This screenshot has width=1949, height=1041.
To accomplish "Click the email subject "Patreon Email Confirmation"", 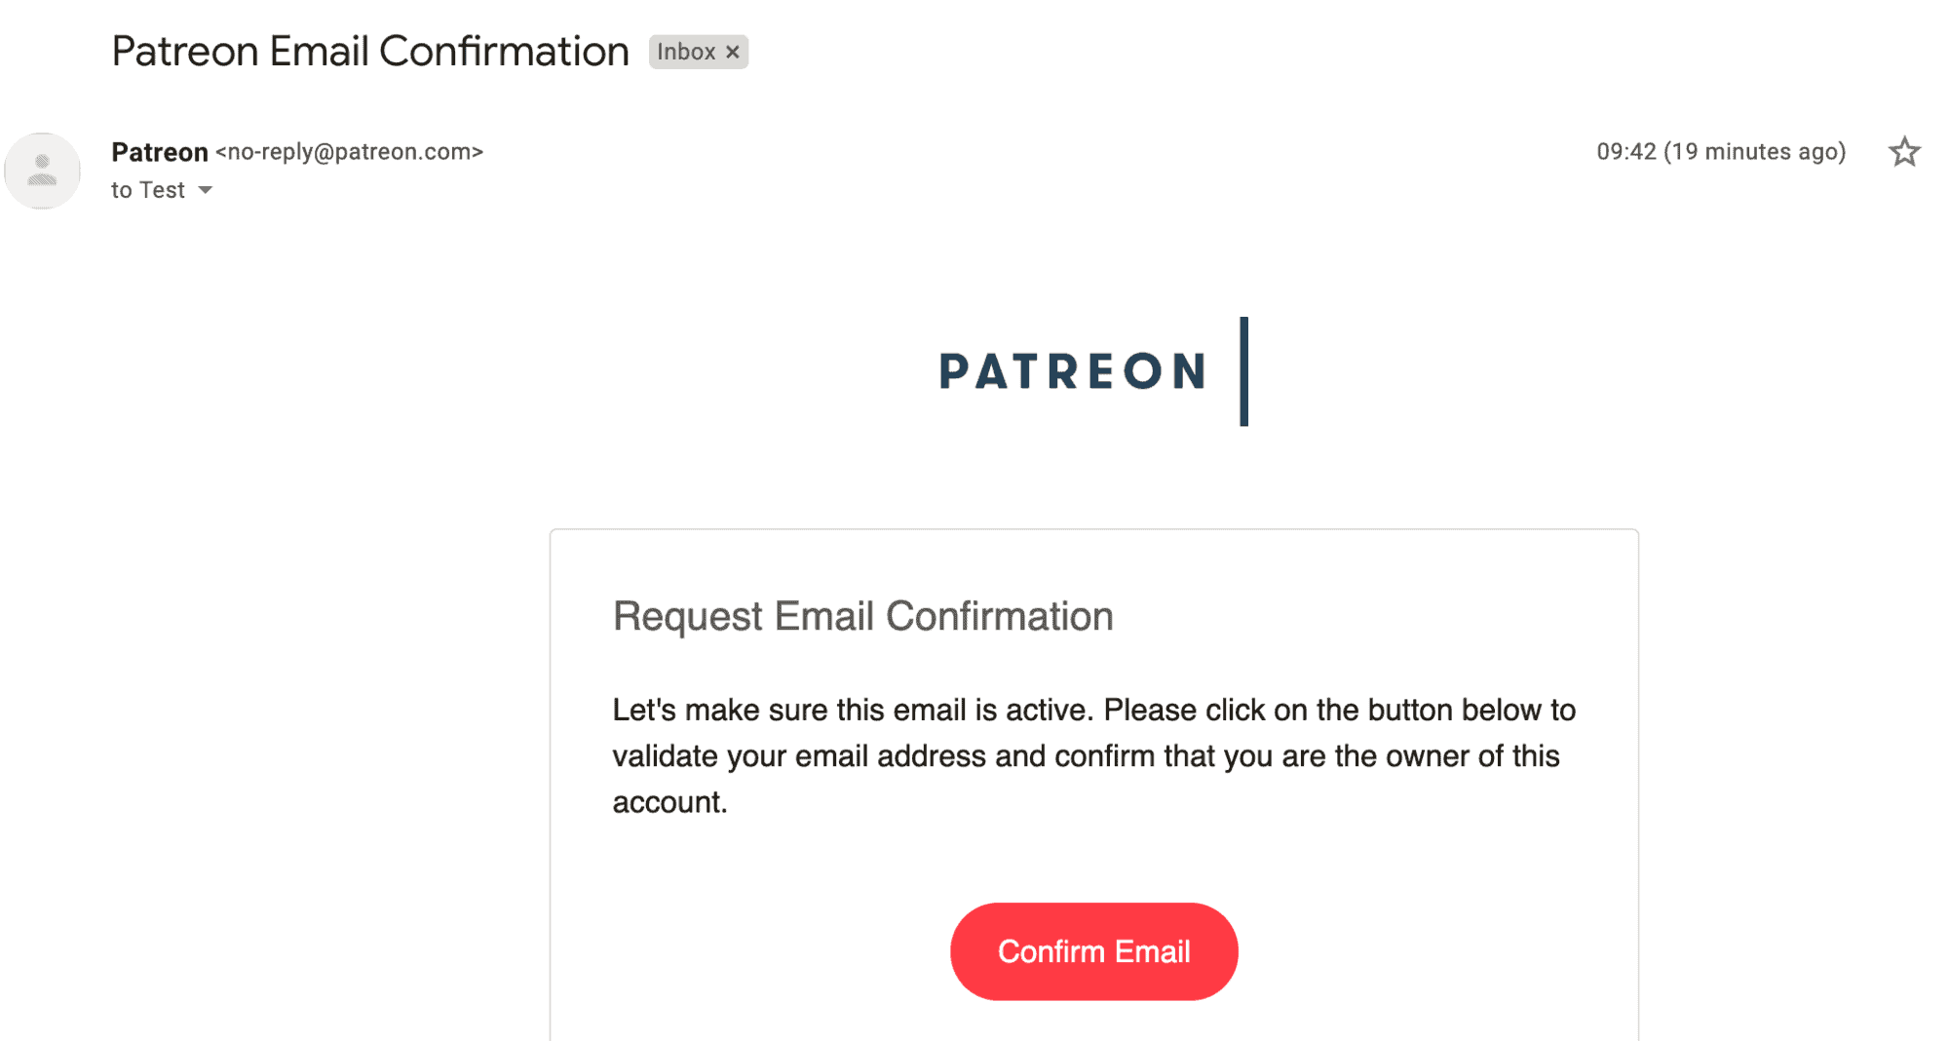I will pos(370,52).
